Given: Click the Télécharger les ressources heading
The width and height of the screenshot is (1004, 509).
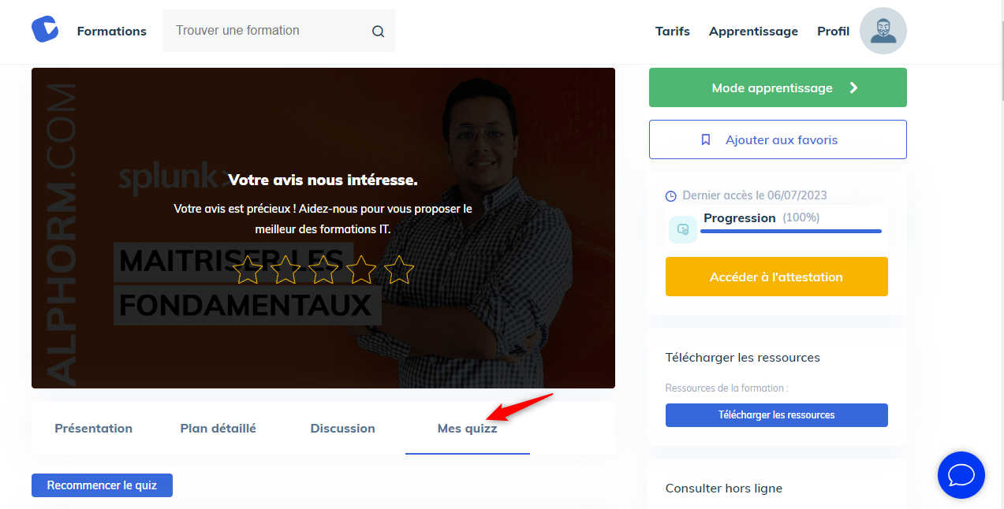Looking at the screenshot, I should point(743,358).
